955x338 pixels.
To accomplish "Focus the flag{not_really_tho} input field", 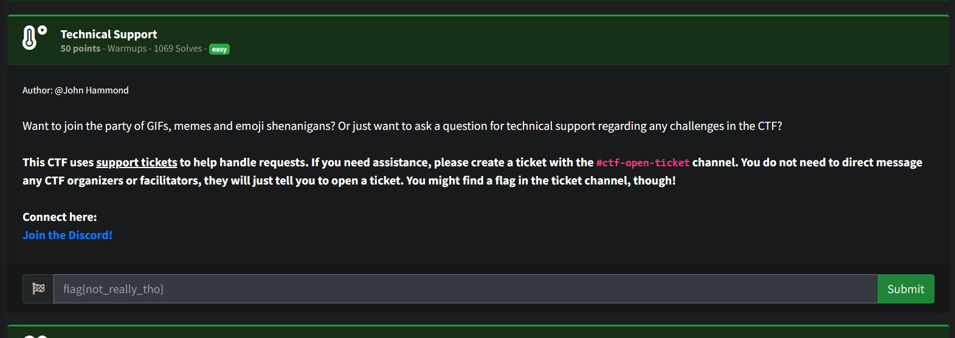I will pos(465,289).
